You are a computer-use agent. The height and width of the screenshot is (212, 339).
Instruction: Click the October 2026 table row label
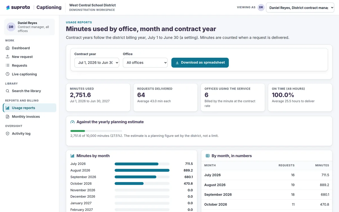[216, 204]
